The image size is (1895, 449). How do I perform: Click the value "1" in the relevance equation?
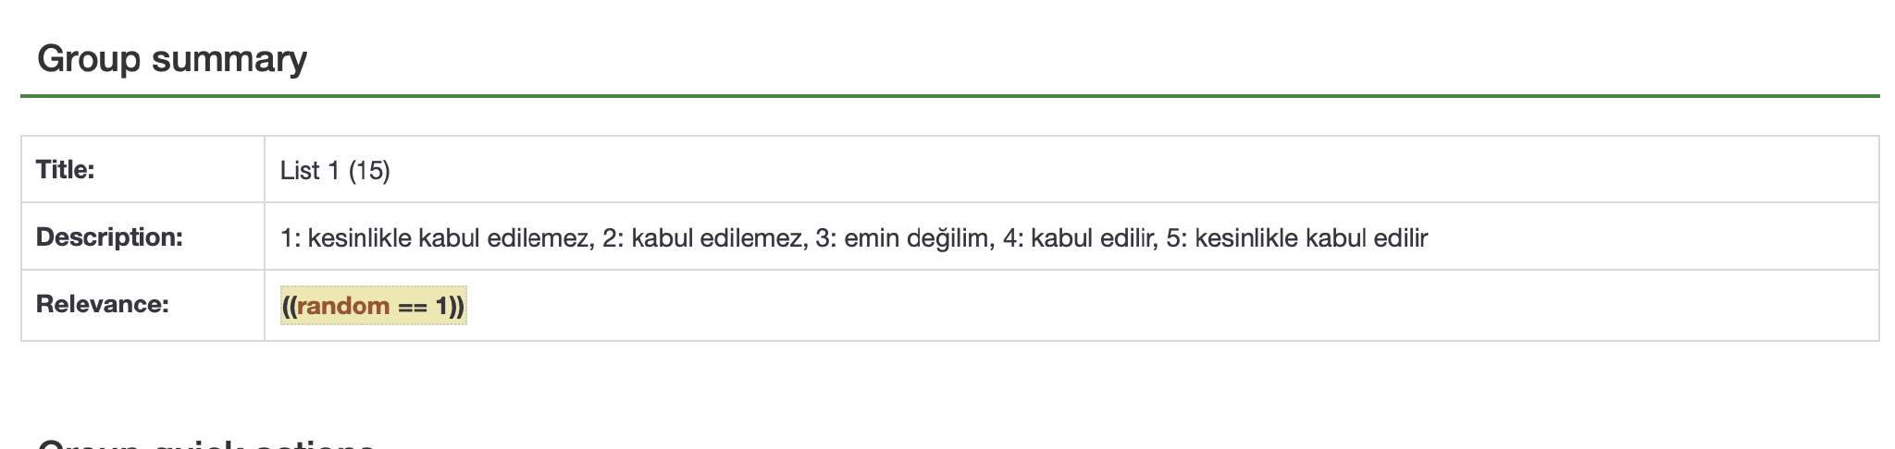441,306
